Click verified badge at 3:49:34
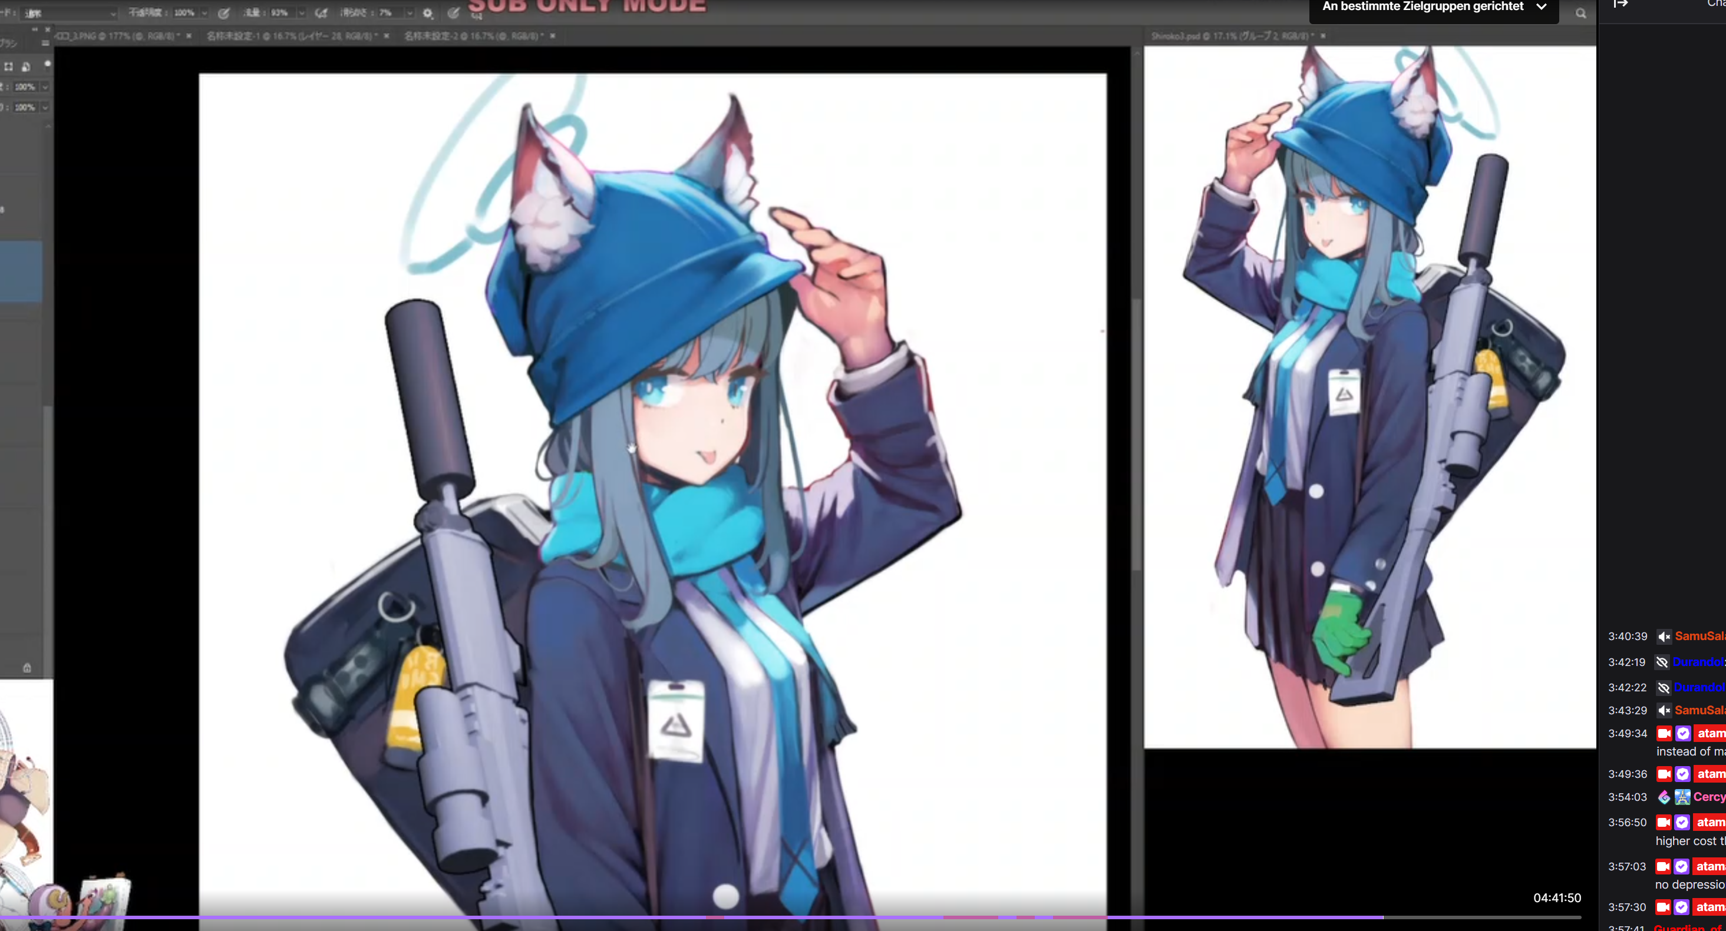 (1682, 733)
